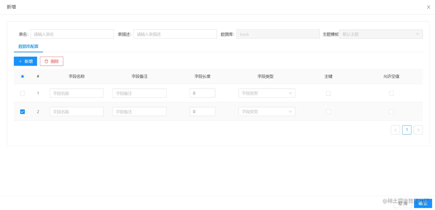
Task: Click the 字段备注 column header
Action: [x=140, y=77]
